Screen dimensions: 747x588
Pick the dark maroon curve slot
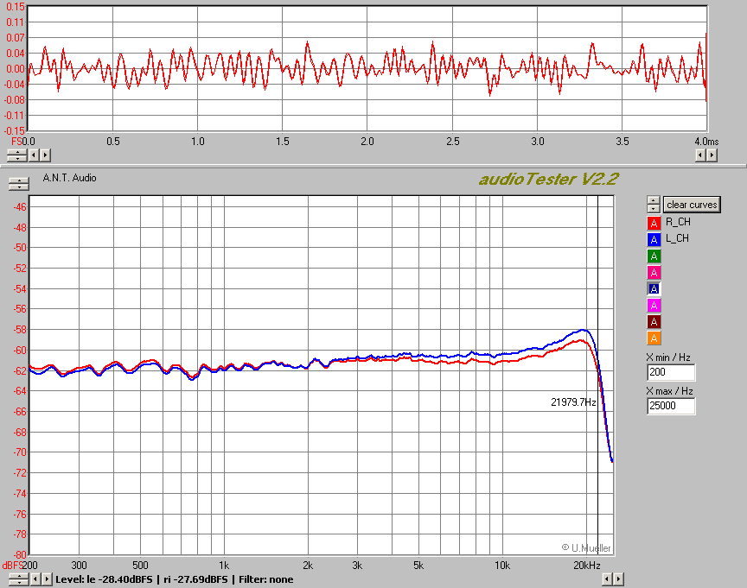point(654,321)
